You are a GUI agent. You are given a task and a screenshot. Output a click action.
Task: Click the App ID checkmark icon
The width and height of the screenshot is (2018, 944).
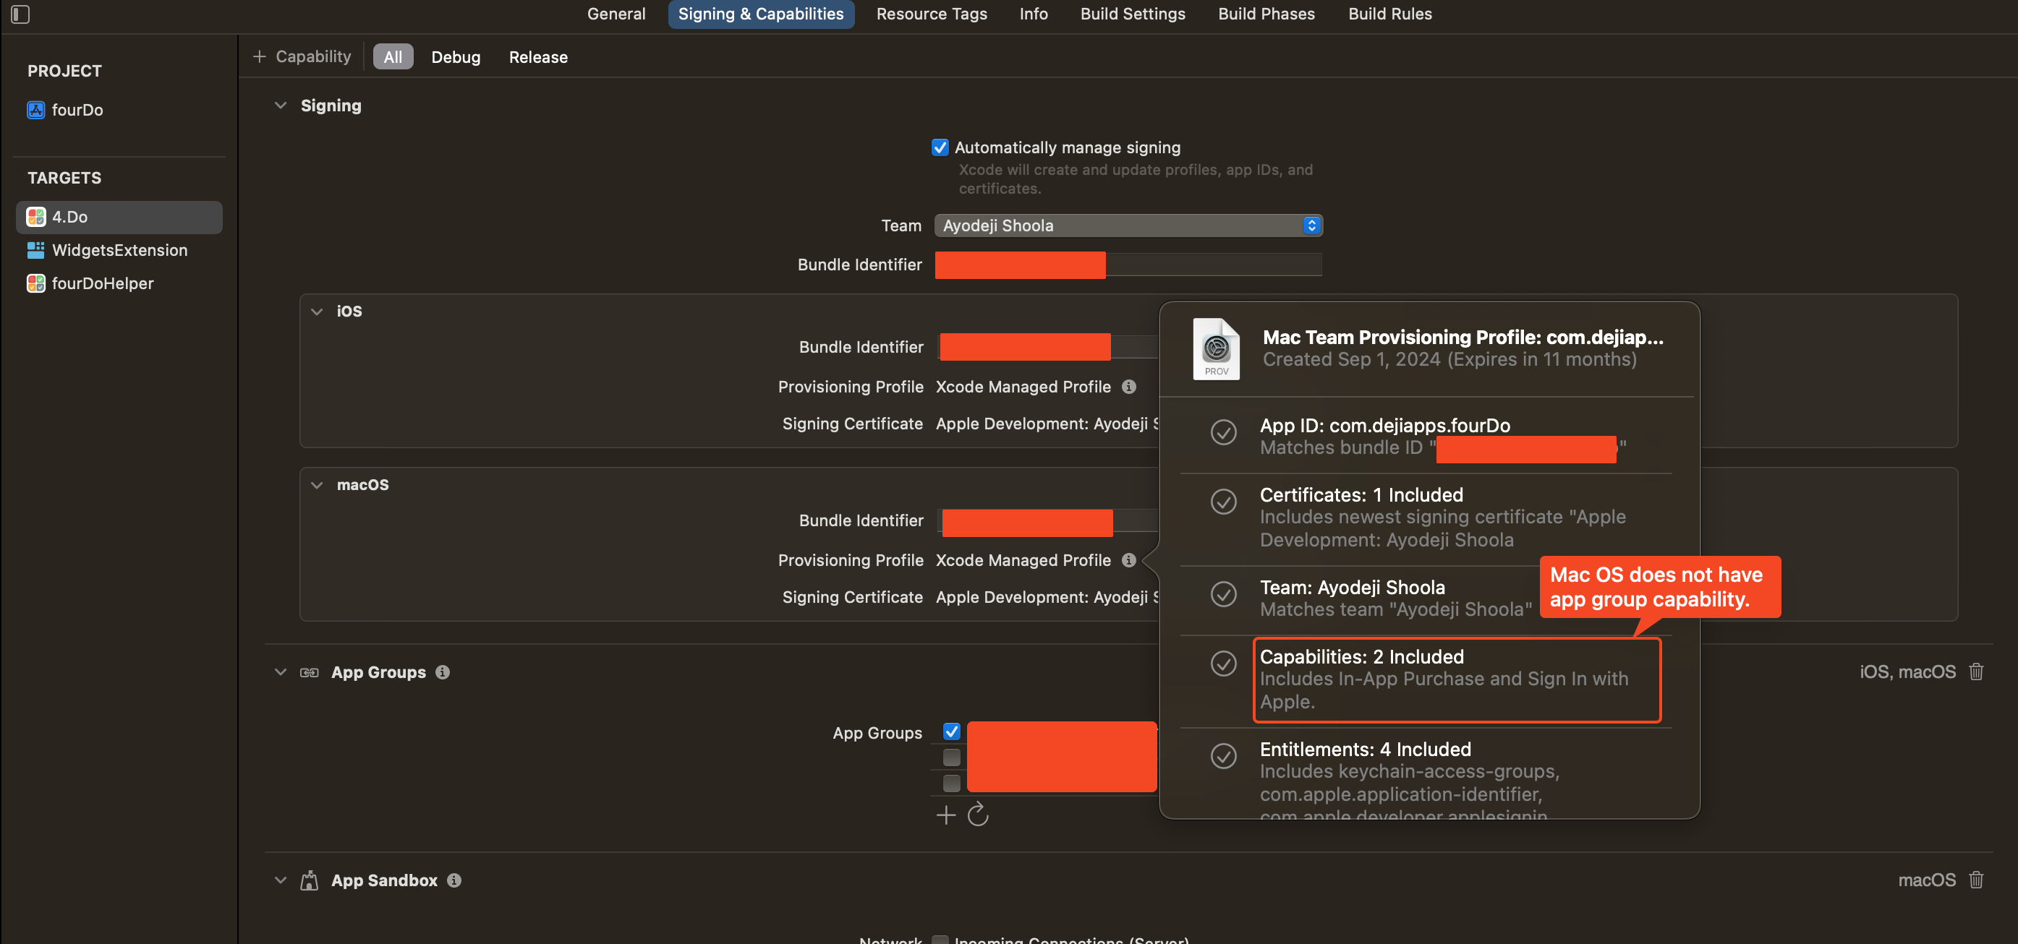(x=1224, y=432)
